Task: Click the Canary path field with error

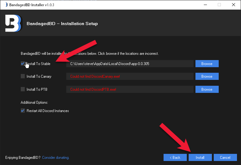Action: tap(130, 76)
